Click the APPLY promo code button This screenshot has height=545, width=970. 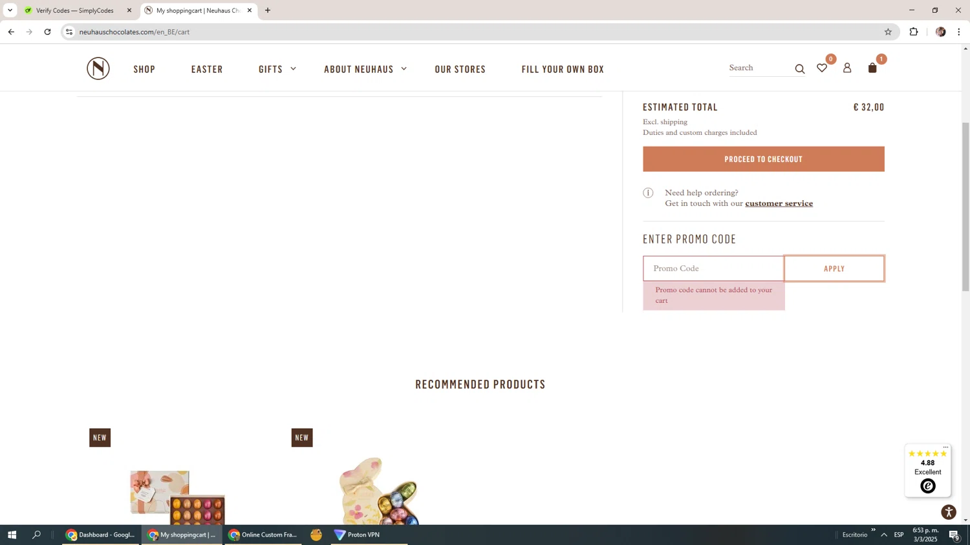834,269
